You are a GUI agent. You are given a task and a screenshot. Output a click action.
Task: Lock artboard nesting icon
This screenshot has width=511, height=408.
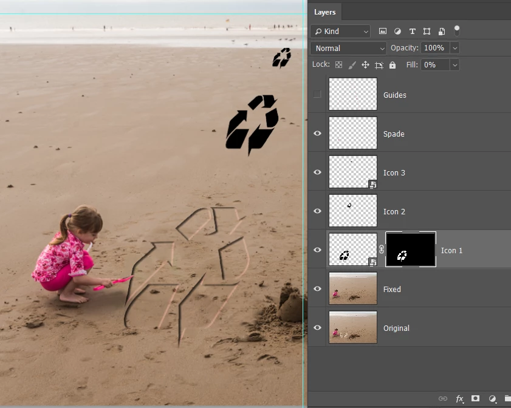pos(379,65)
